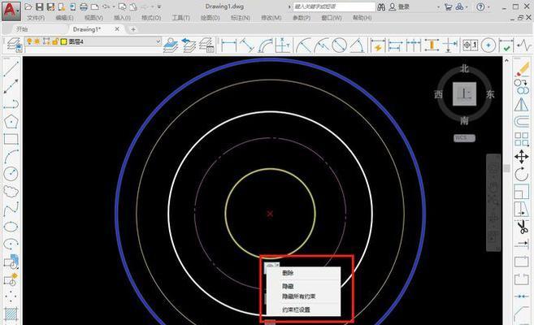Click the Quick Dimension lightning icon
Screen dimensions: 534x325
tap(378, 45)
